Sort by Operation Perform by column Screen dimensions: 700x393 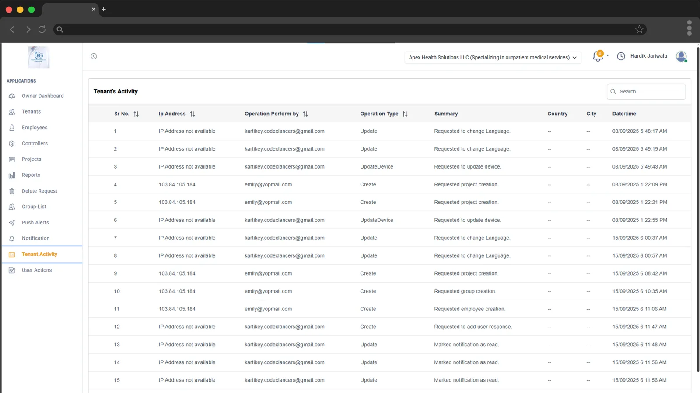point(305,114)
